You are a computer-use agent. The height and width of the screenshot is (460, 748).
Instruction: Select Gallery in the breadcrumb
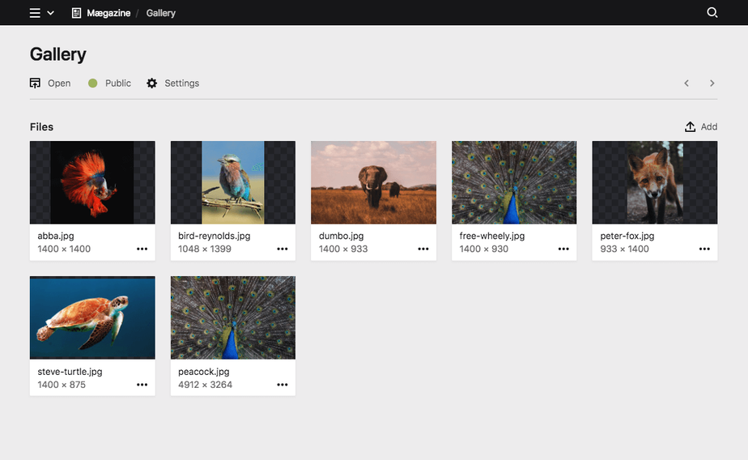coord(161,13)
